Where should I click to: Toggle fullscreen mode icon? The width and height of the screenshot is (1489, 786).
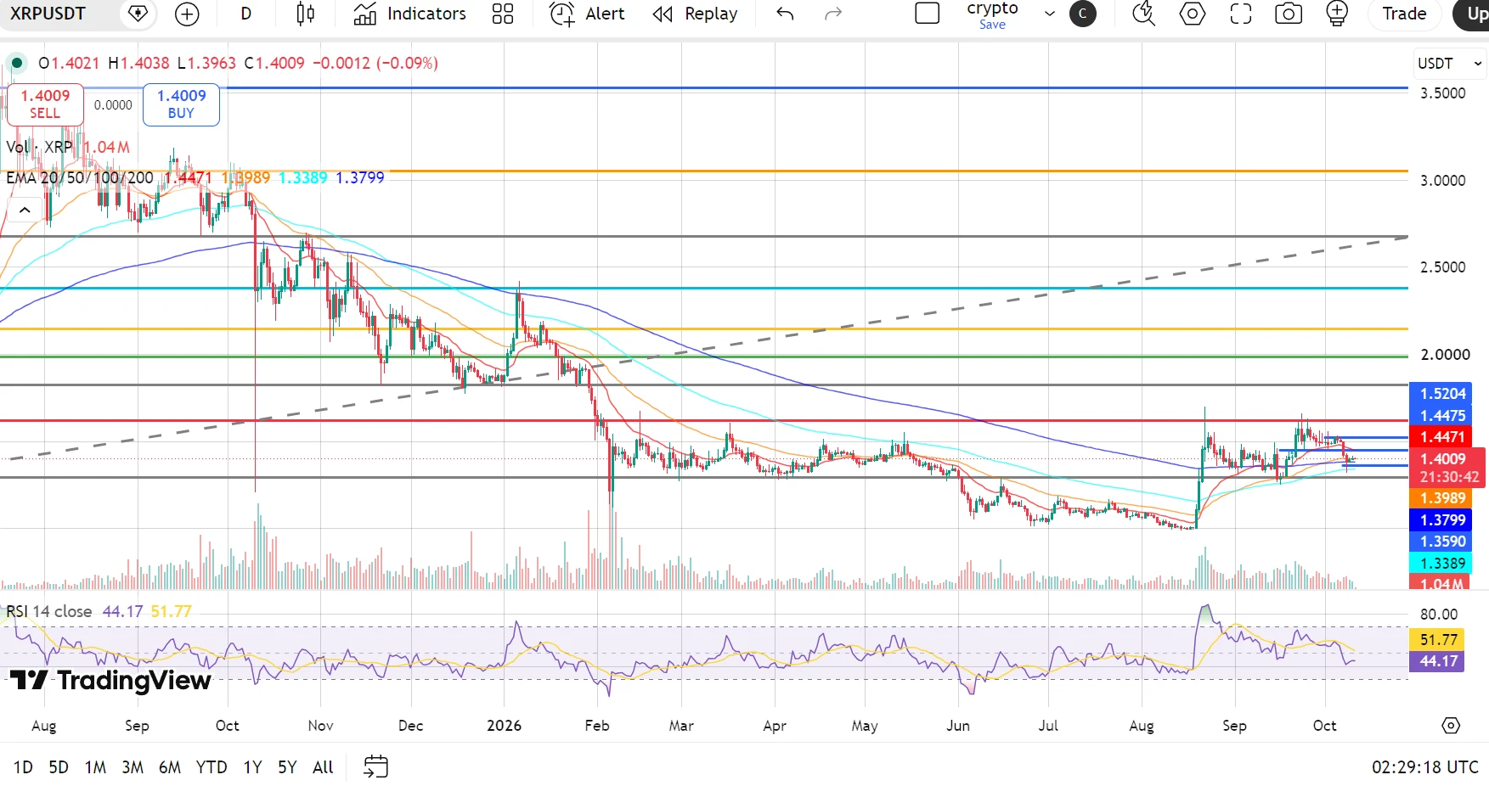[1241, 14]
